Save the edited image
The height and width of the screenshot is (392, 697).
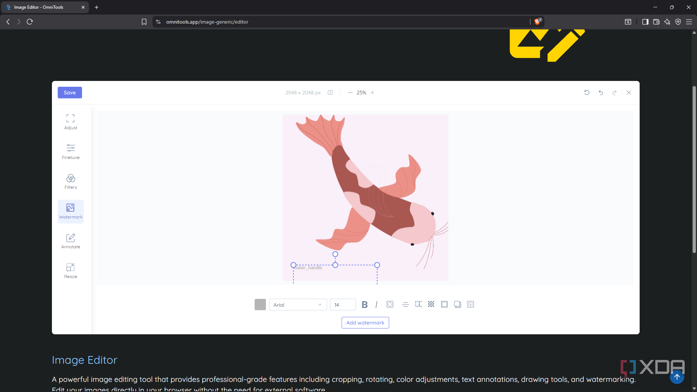click(x=70, y=93)
